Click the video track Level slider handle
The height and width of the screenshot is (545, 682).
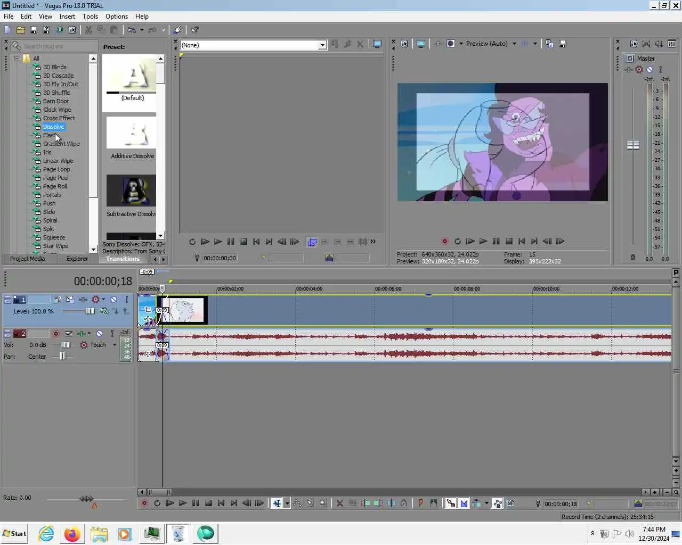point(90,311)
